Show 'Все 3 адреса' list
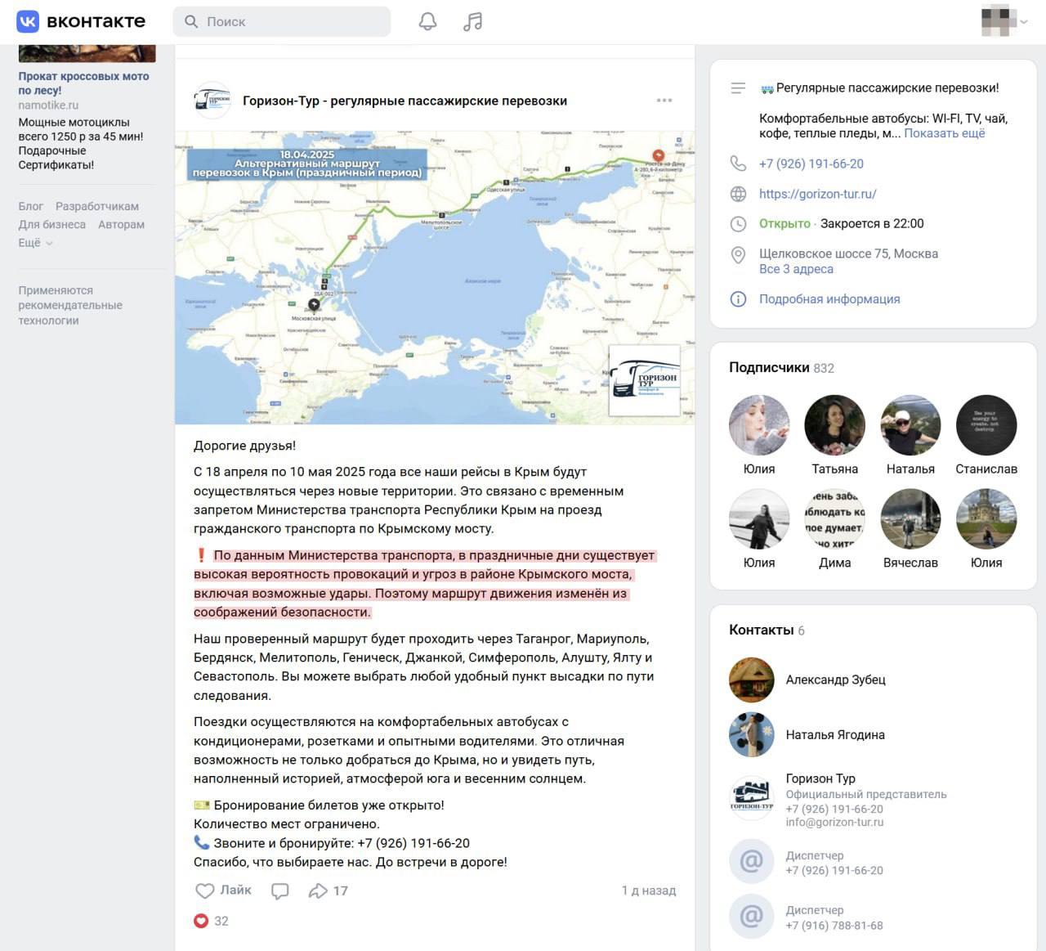Image resolution: width=1046 pixels, height=951 pixels. pyautogui.click(x=795, y=269)
